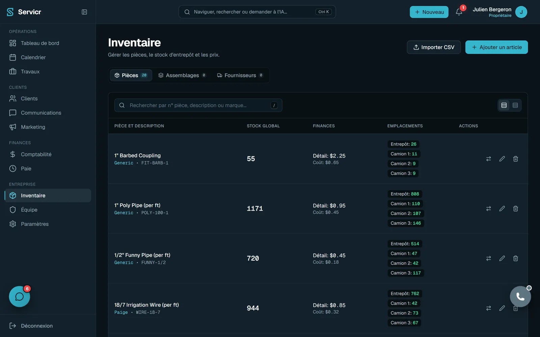Transfer stock for 18/7 Irrigation Wire

tap(488, 308)
